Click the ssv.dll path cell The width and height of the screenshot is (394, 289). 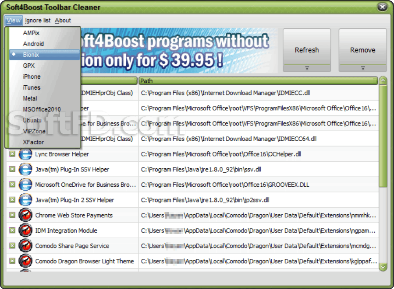[259, 170]
